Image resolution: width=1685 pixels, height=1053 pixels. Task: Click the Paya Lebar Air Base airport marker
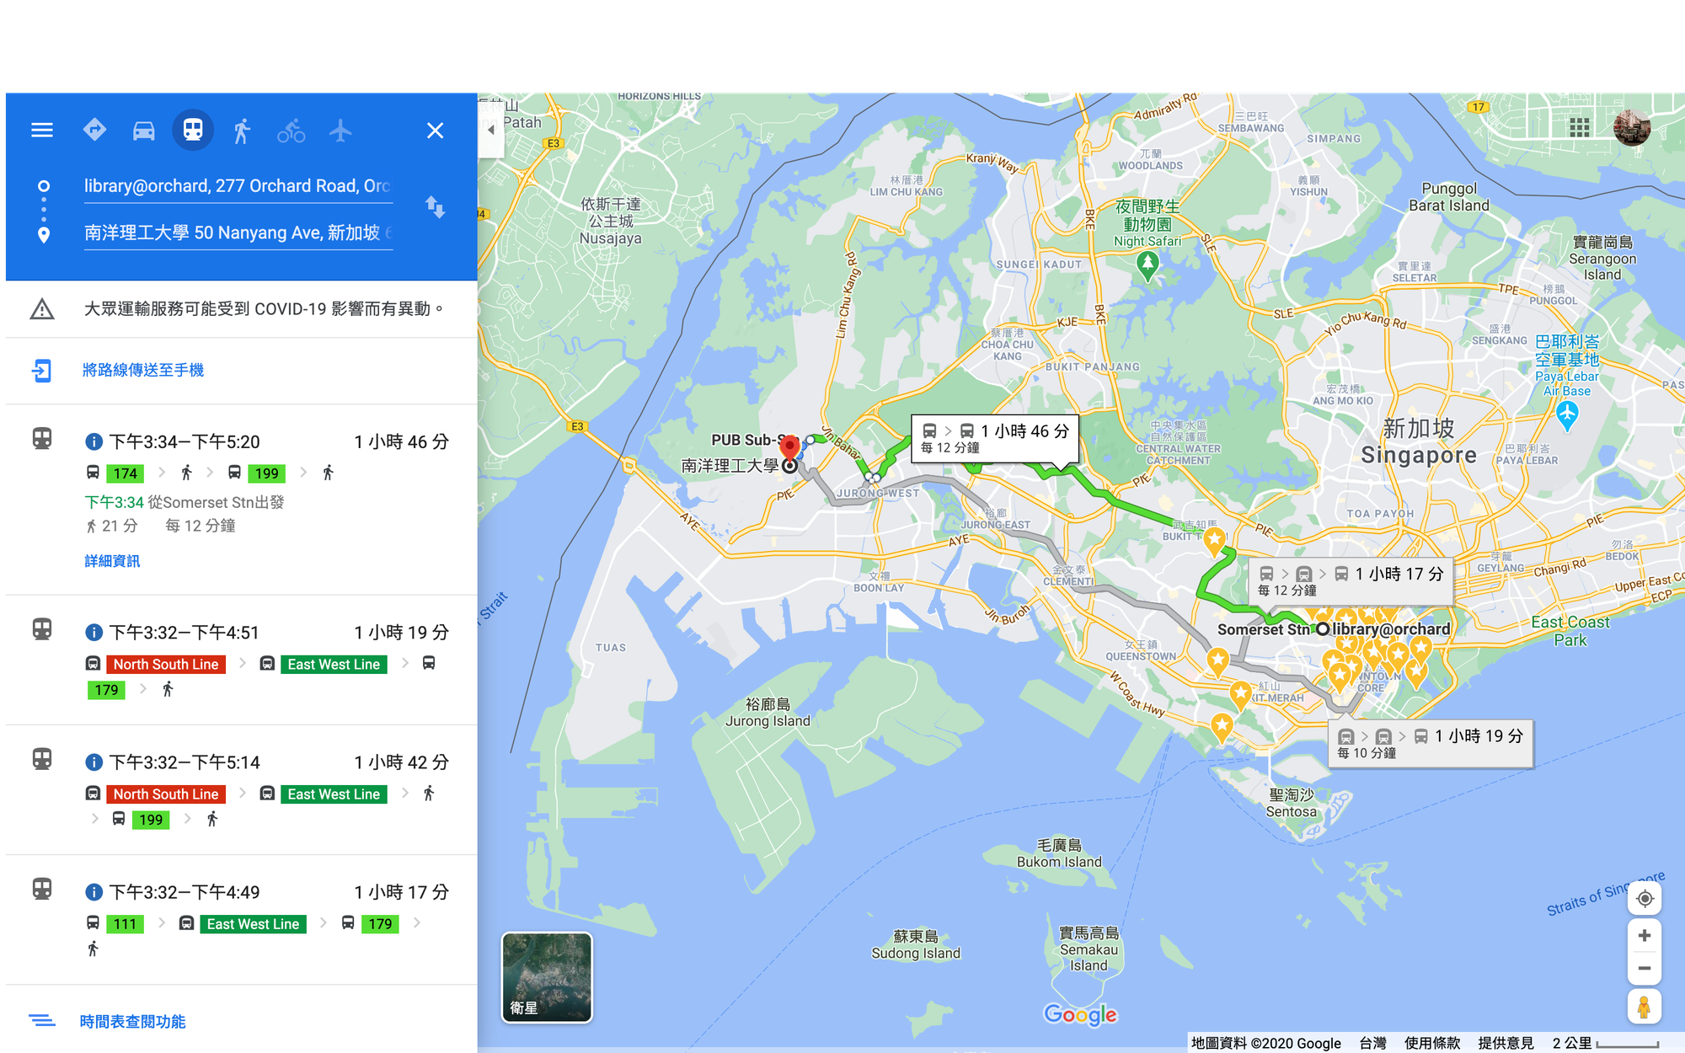(1567, 416)
